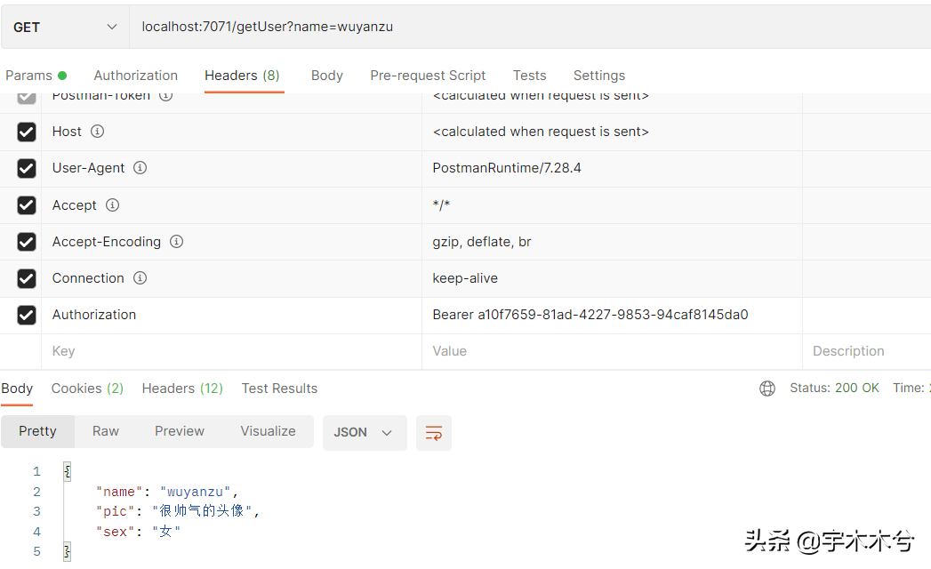Uncheck the Accept-Encoding header checkbox

26,241
